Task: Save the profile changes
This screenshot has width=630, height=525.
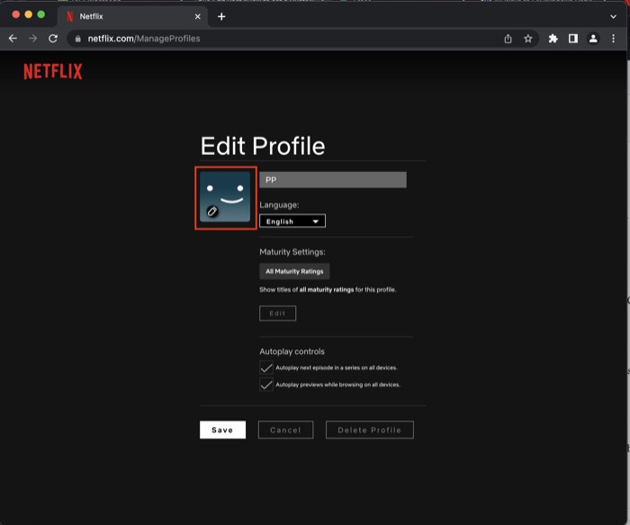Action: (222, 430)
